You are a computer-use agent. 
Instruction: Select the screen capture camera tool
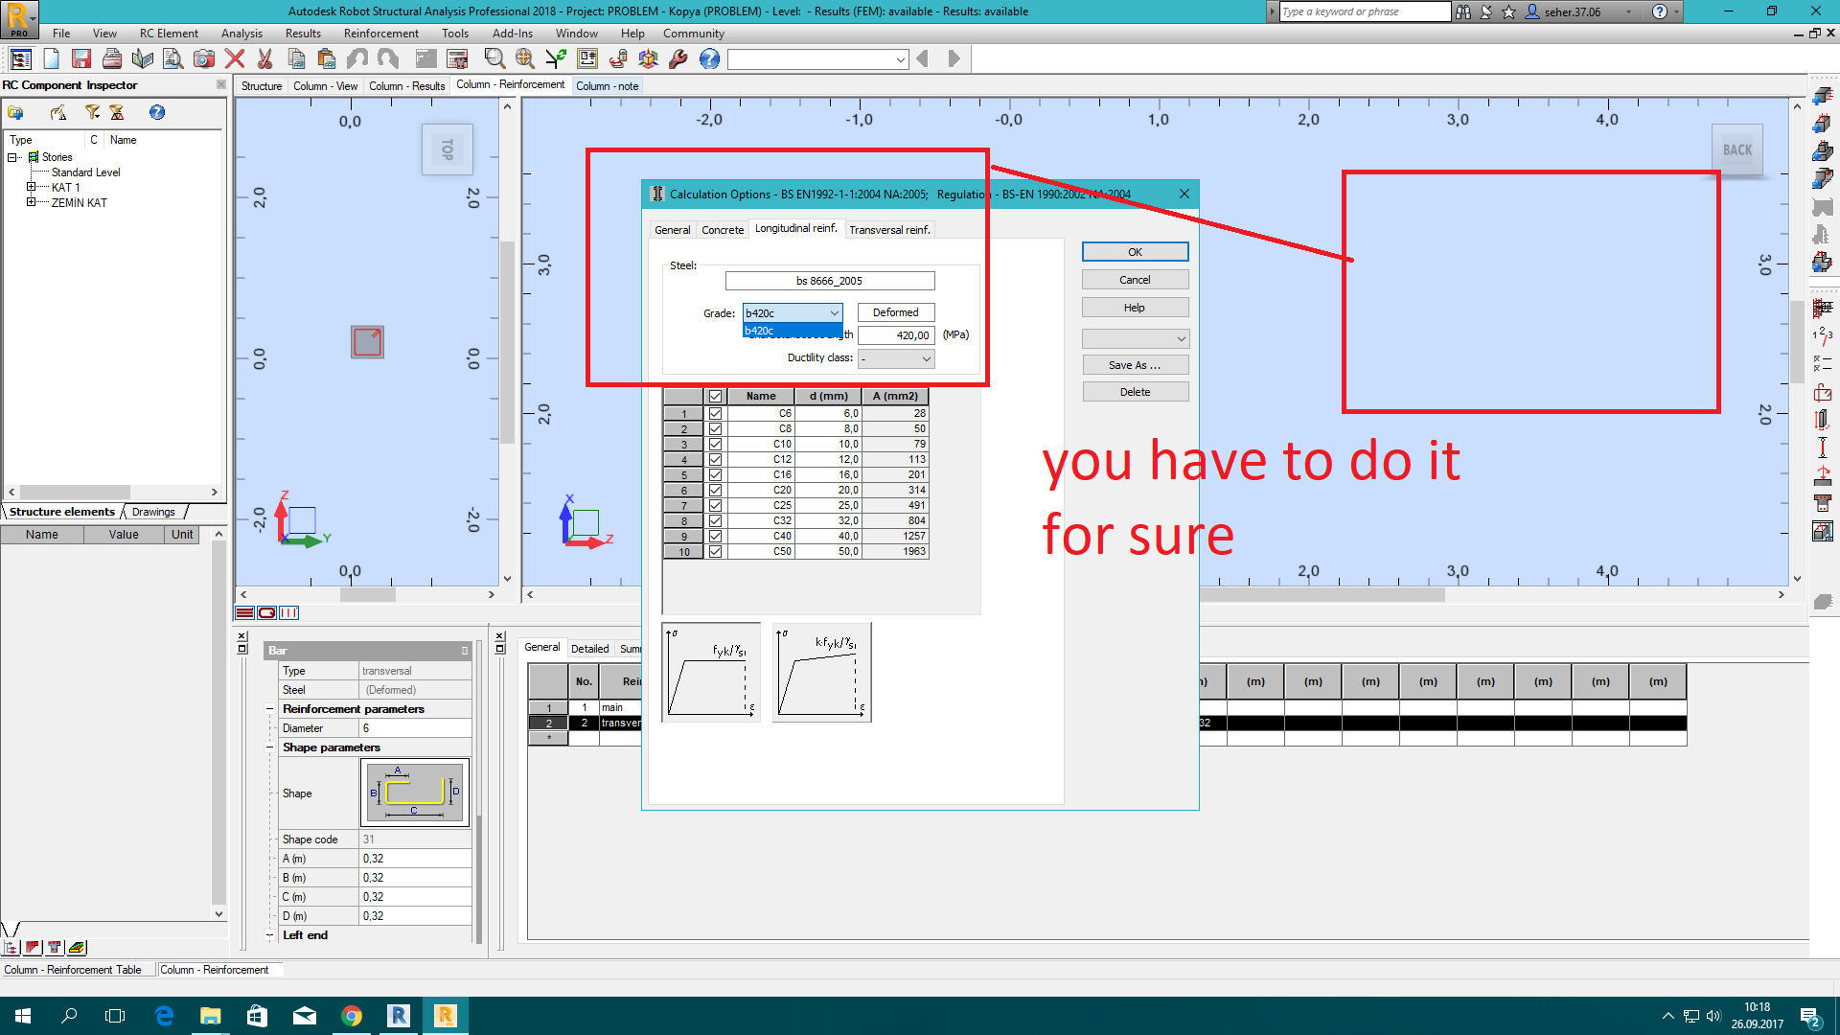point(204,58)
